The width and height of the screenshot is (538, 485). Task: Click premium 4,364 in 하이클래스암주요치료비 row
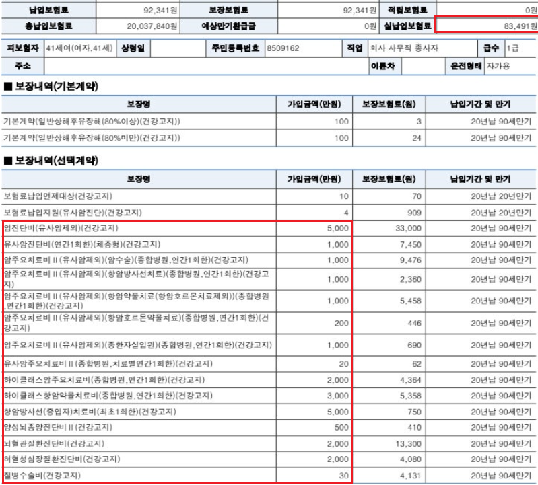(x=410, y=380)
